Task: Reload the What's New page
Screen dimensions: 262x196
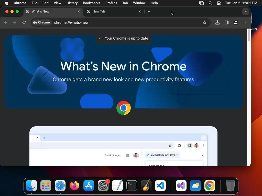Action: 24,22
